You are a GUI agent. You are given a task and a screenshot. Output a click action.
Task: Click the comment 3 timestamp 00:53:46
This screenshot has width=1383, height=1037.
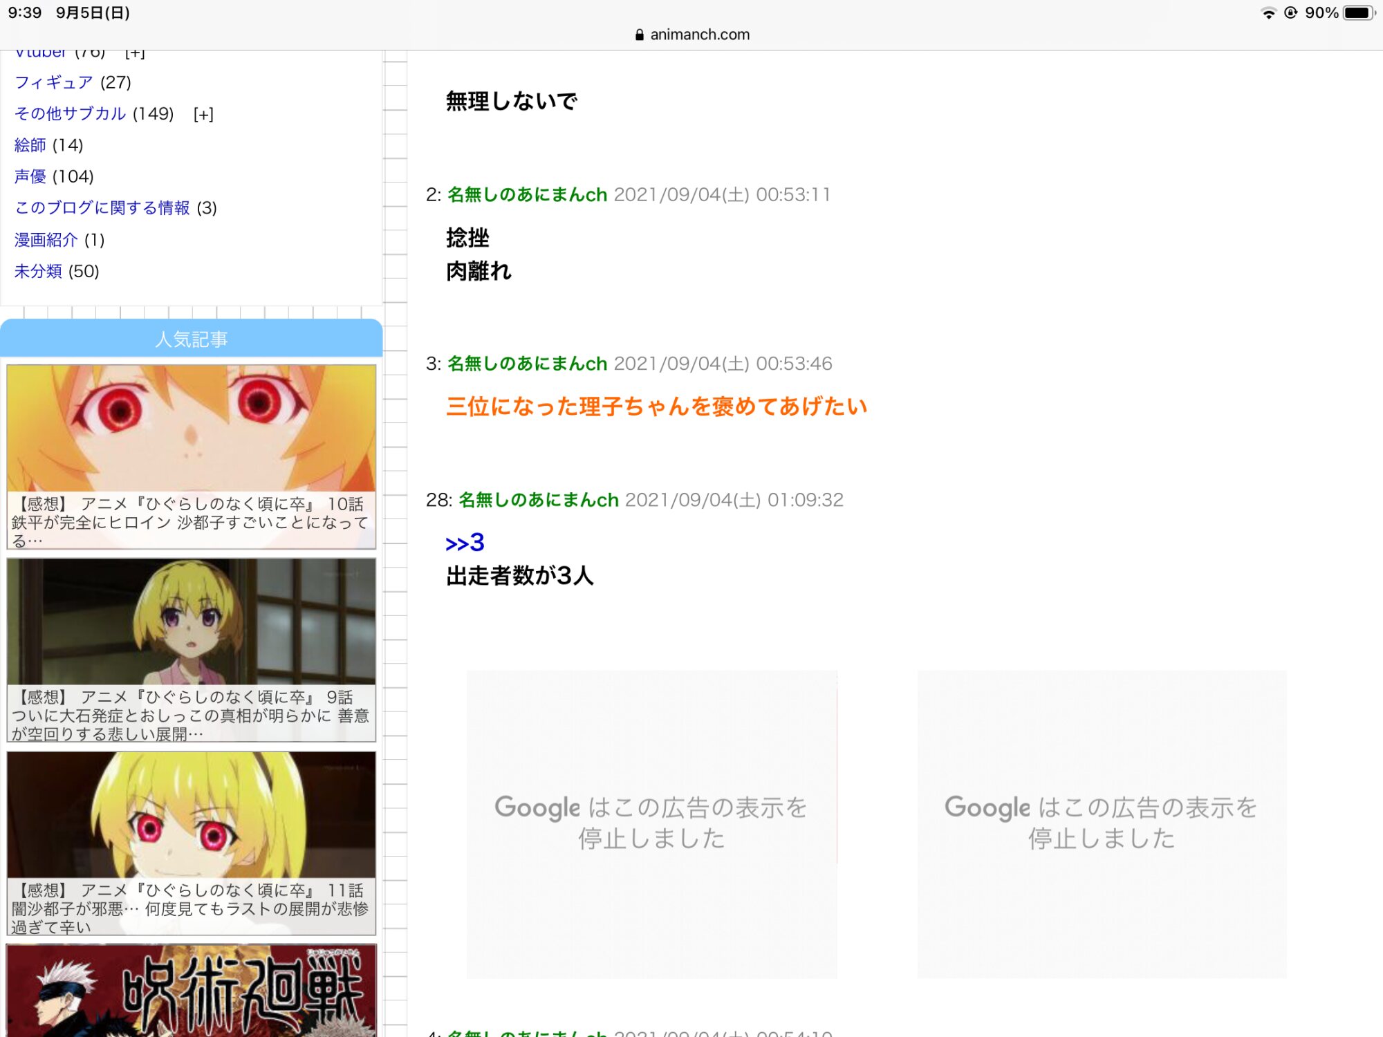pos(794,364)
